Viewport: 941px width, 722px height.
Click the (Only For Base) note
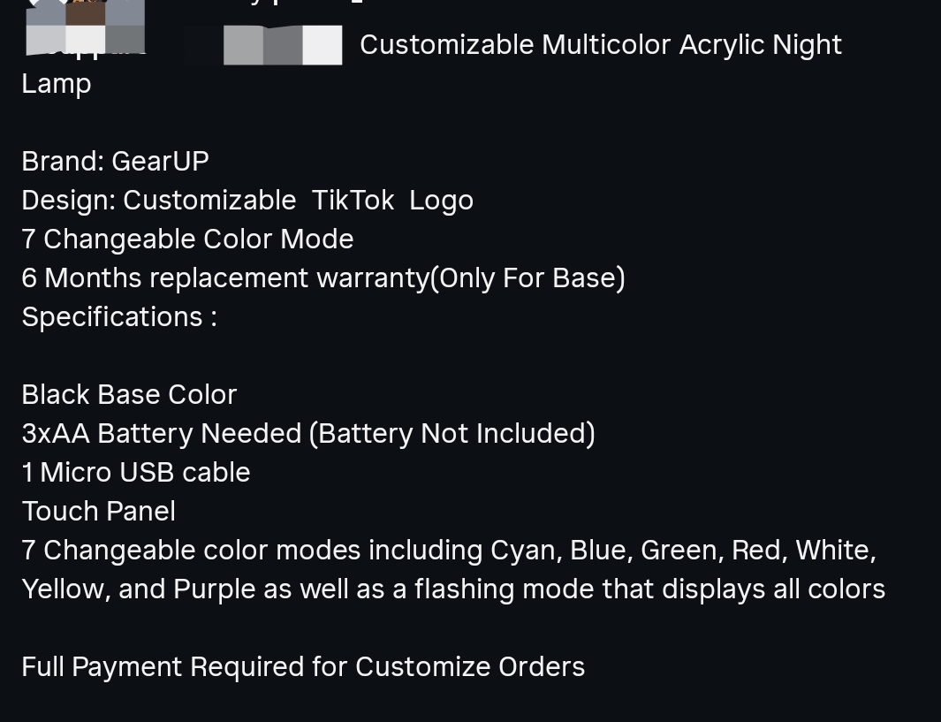528,277
